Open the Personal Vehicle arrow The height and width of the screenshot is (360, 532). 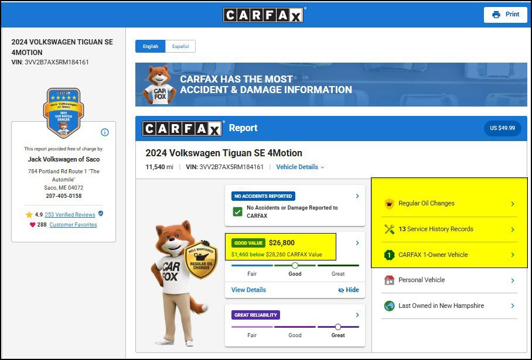tap(513, 280)
